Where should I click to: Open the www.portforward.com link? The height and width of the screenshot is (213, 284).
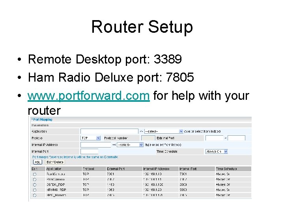[x=89, y=95]
